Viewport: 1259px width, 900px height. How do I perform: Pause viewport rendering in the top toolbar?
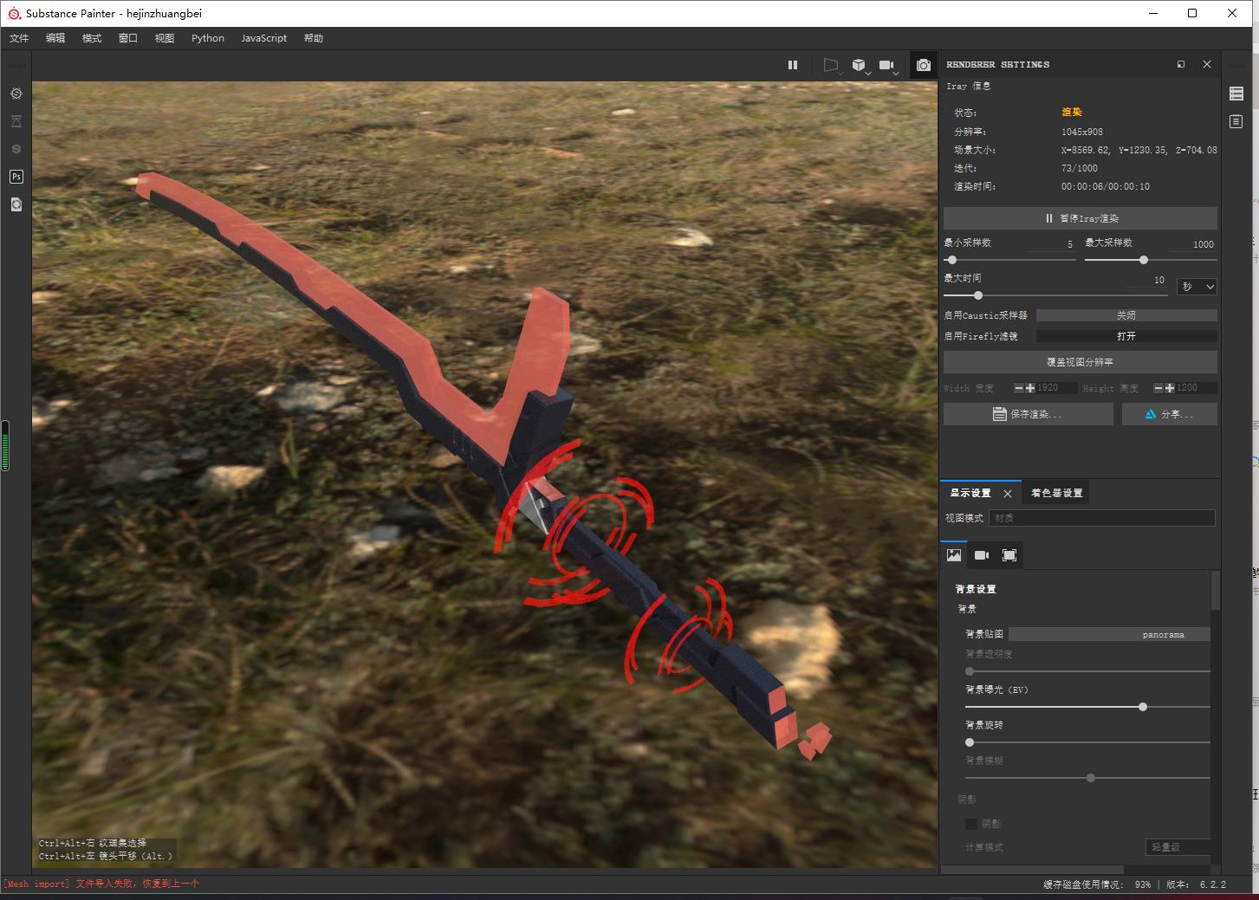click(x=792, y=65)
